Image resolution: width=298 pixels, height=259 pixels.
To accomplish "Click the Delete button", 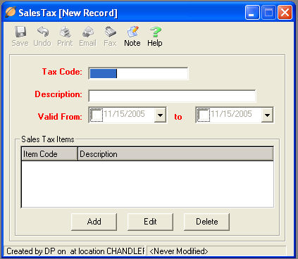I will (x=206, y=222).
